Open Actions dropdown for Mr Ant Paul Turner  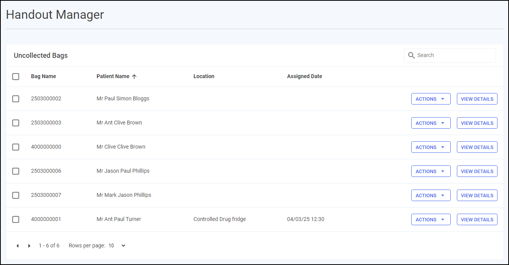pos(430,219)
